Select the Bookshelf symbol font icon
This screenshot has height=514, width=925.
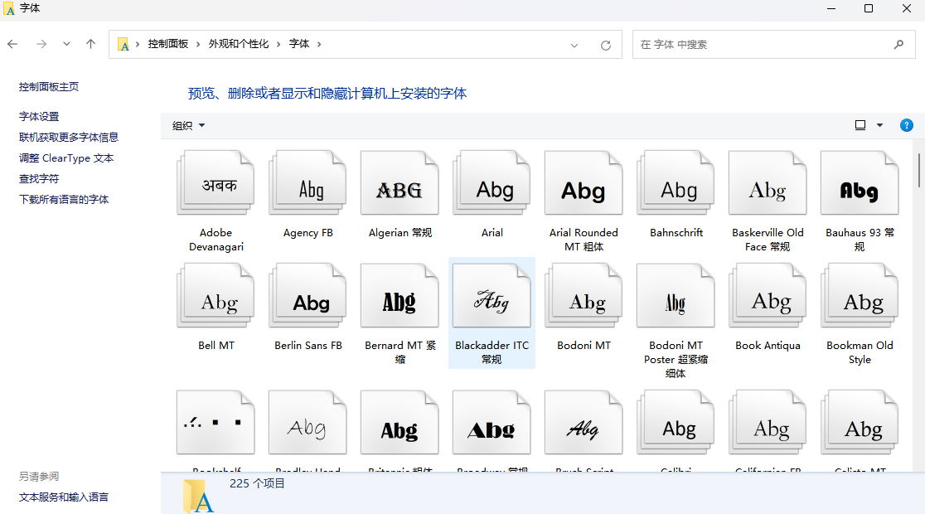click(216, 423)
